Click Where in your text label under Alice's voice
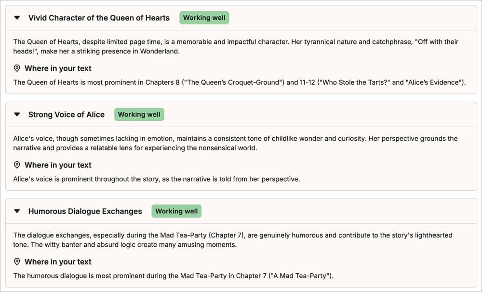 pyautogui.click(x=58, y=165)
